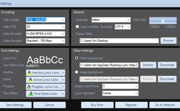Click Browse next to Output Folder

pyautogui.click(x=168, y=40)
